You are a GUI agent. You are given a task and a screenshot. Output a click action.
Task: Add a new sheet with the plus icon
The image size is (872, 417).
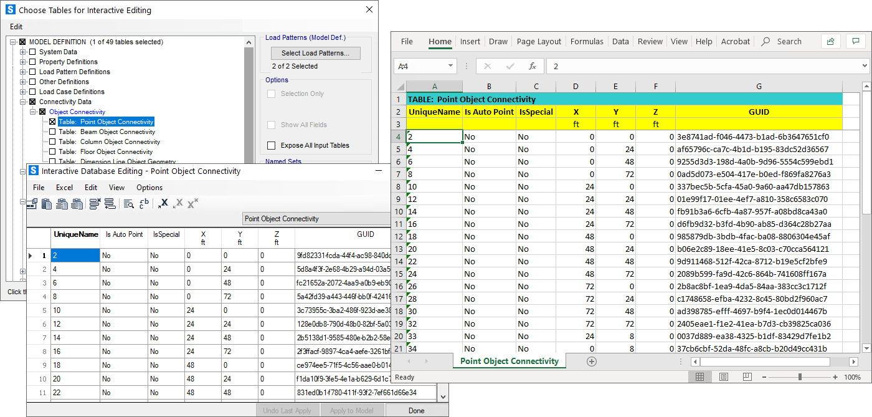pyautogui.click(x=592, y=362)
